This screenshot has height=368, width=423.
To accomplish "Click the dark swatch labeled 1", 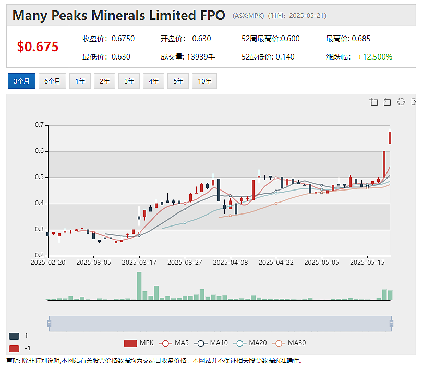I will [14, 336].
